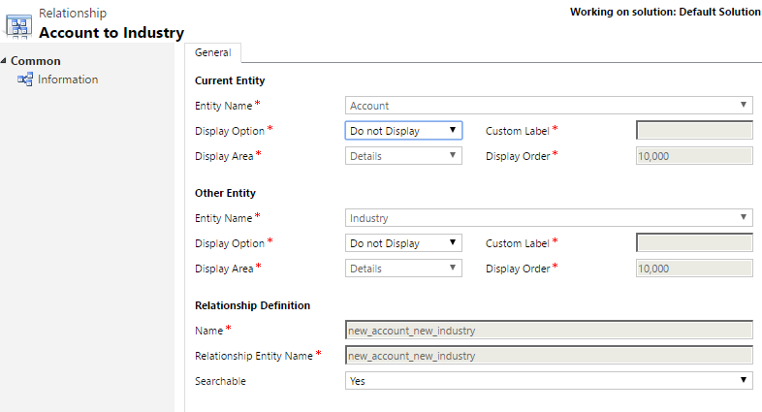This screenshot has height=412, width=762.
Task: Collapse the Common section triangle
Action: (4, 61)
